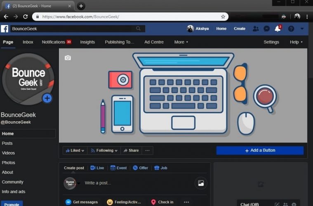Open the notifications bell icon

278,29
